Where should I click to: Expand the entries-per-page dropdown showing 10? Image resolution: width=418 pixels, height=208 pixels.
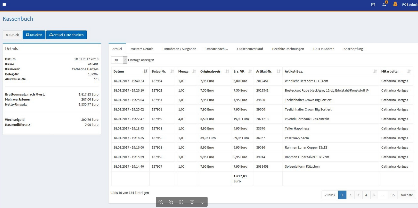(x=125, y=60)
